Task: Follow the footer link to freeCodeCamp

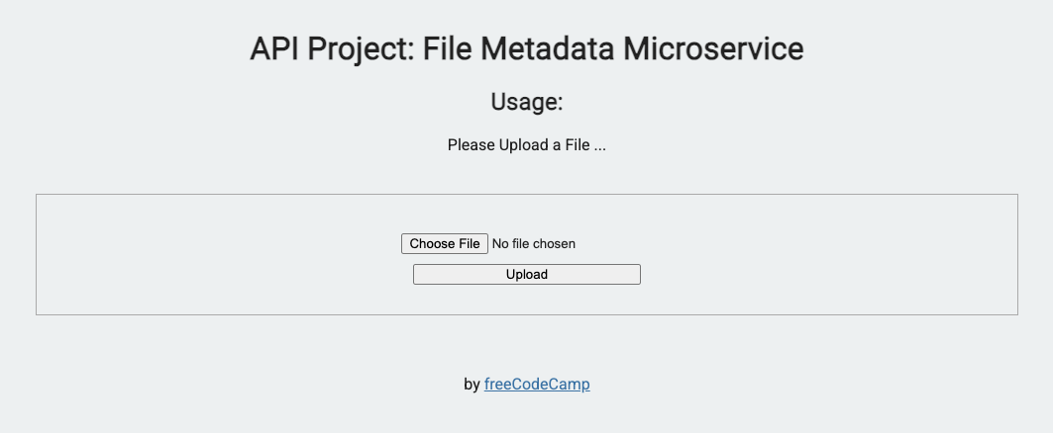Action: pyautogui.click(x=537, y=385)
